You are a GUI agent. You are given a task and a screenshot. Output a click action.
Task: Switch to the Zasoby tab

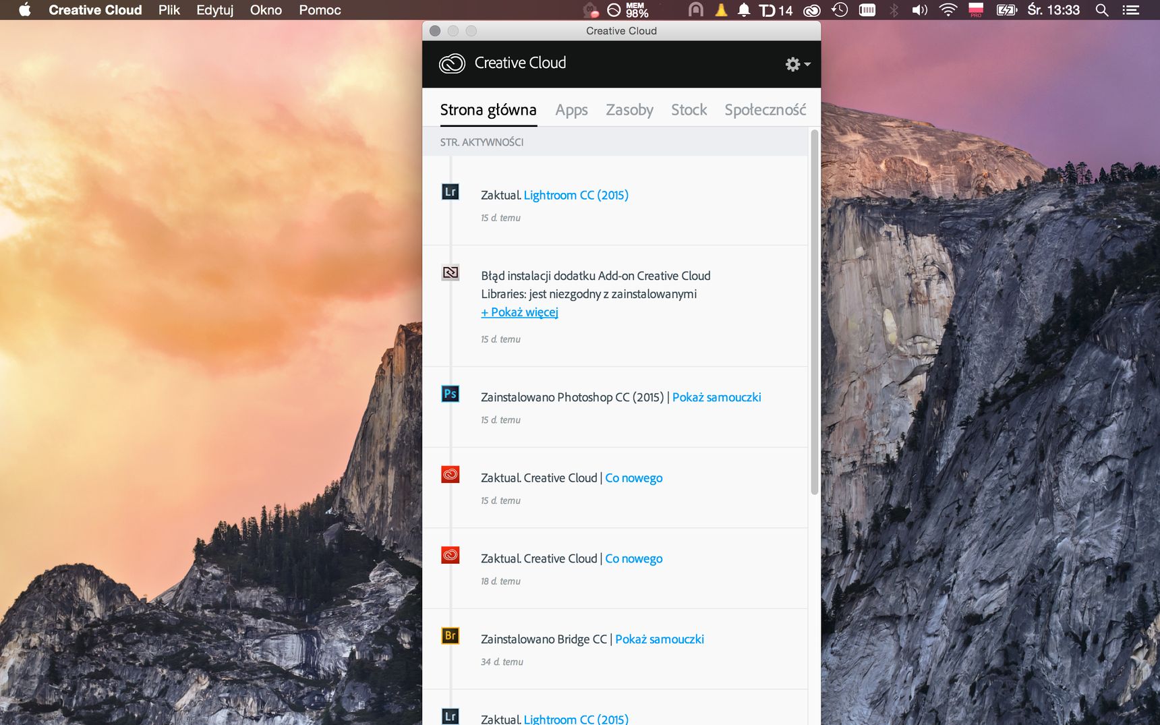(x=629, y=110)
